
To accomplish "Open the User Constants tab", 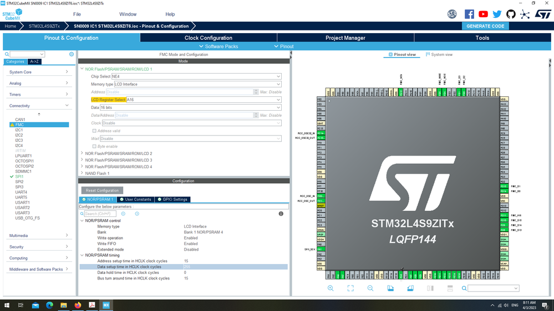I will [x=135, y=200].
